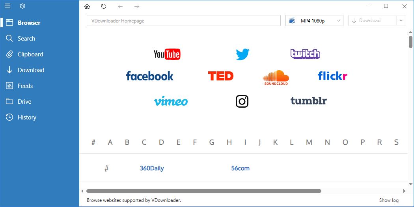Click the Download button in toolbar
The width and height of the screenshot is (414, 207).
click(373, 21)
